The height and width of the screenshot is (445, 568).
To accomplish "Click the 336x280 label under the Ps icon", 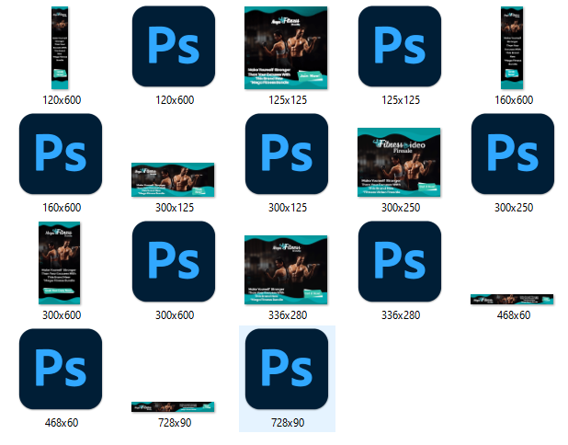I will tap(401, 315).
